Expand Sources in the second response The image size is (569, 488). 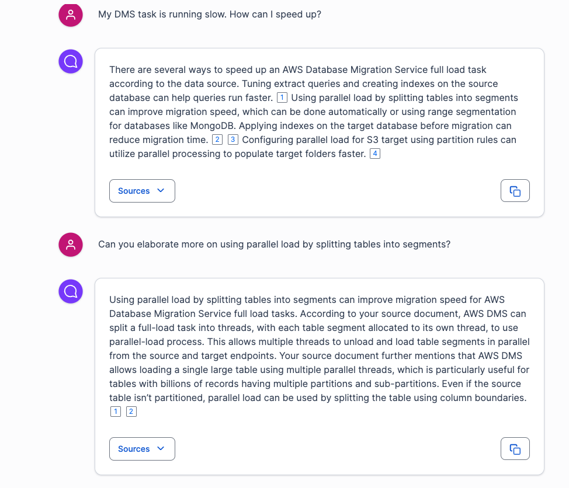click(x=142, y=448)
